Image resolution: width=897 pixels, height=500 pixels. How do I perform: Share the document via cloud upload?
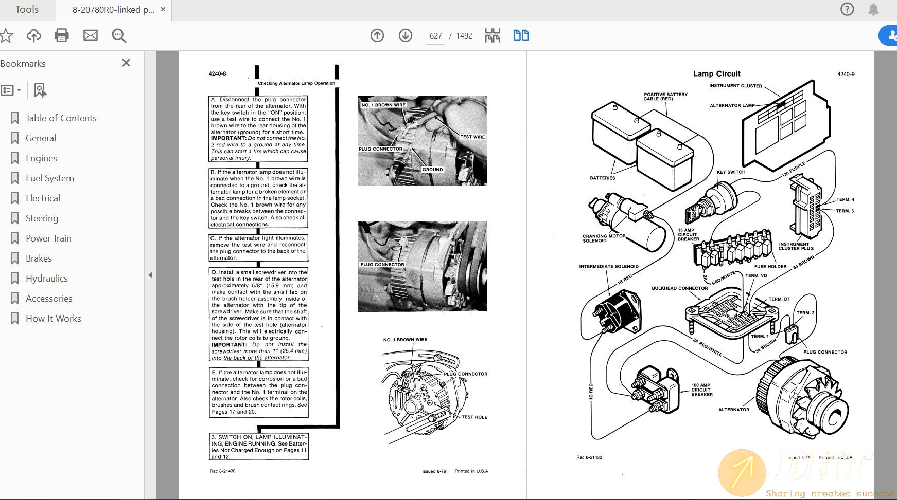pyautogui.click(x=33, y=35)
